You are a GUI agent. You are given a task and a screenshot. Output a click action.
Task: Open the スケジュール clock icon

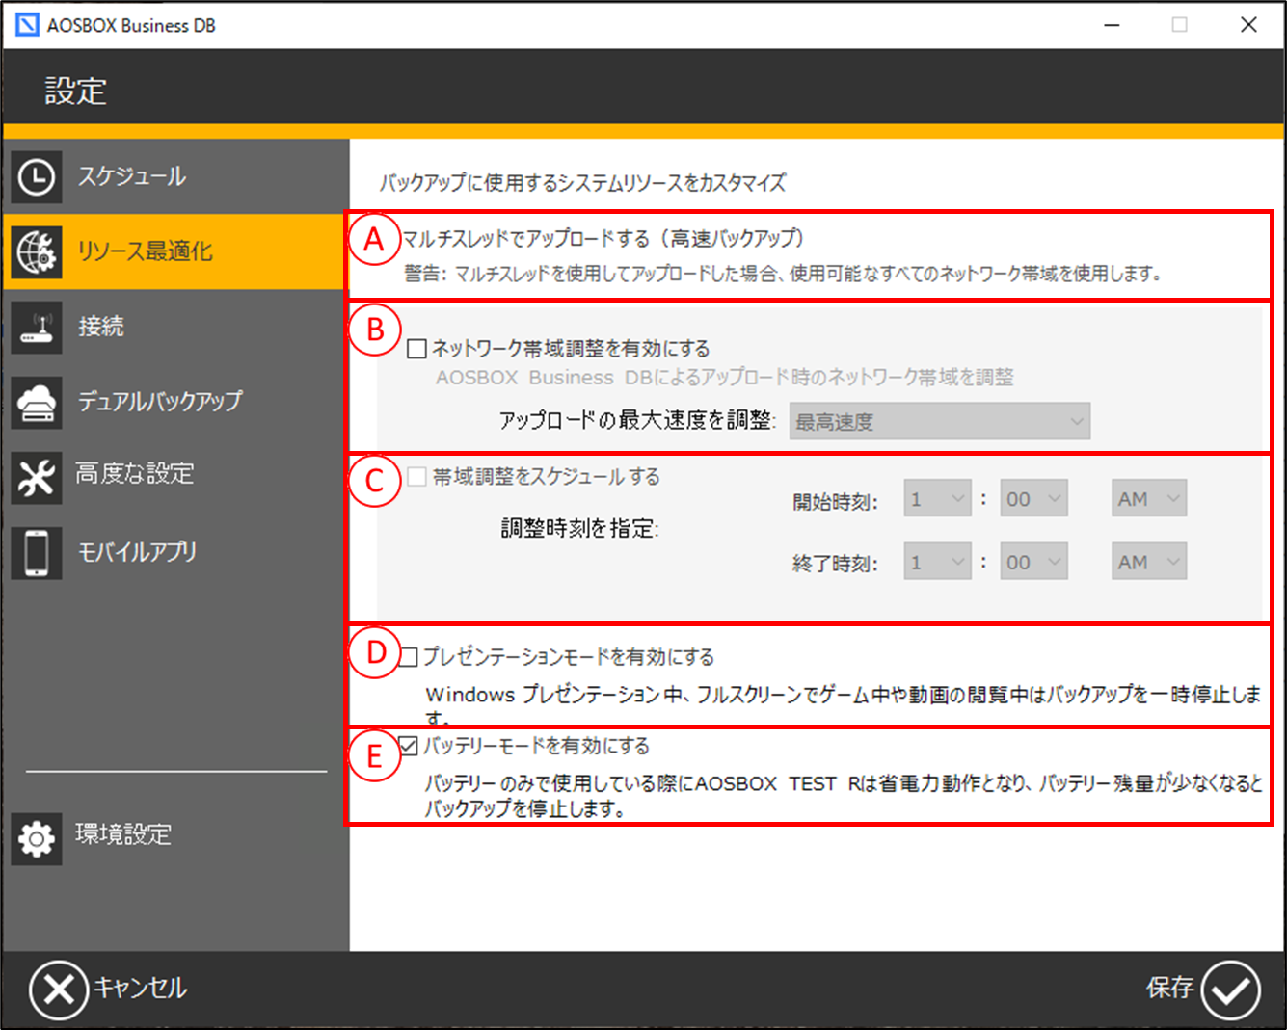pyautogui.click(x=37, y=177)
